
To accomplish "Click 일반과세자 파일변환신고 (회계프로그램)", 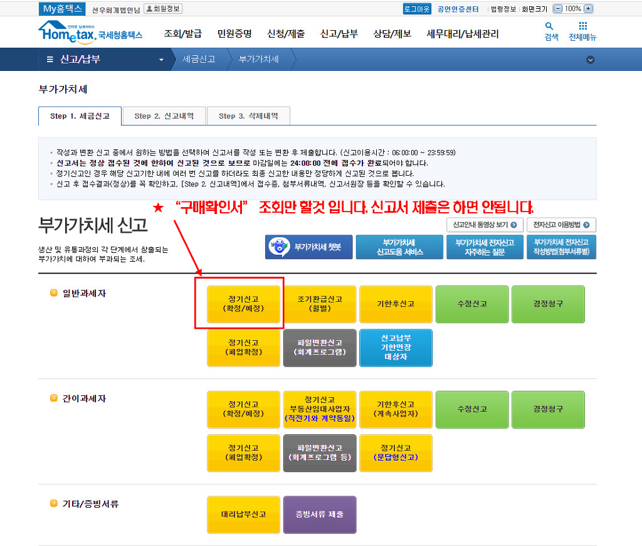I will (x=320, y=348).
